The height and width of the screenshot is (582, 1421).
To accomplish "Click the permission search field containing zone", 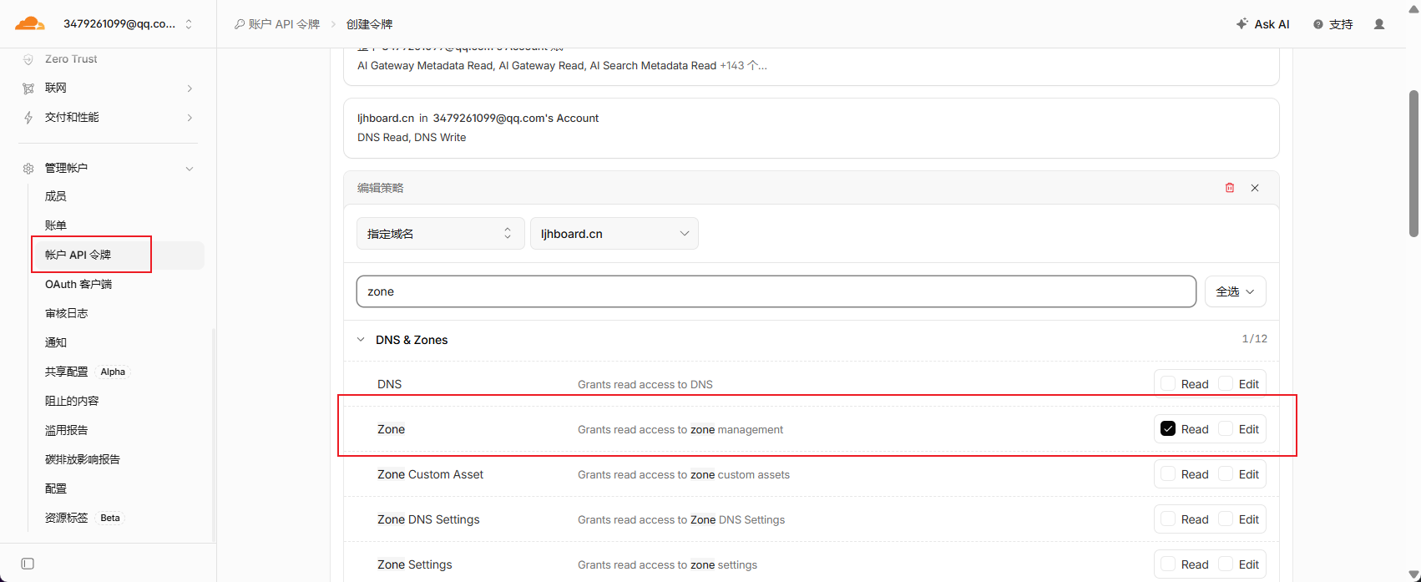I will 776,291.
